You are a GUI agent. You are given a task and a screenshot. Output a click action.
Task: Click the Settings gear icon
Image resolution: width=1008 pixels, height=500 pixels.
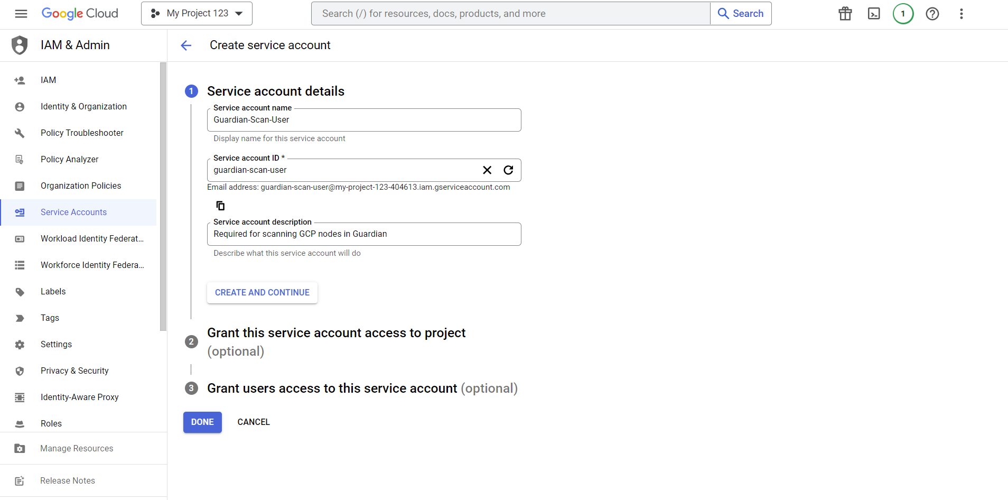pyautogui.click(x=20, y=345)
